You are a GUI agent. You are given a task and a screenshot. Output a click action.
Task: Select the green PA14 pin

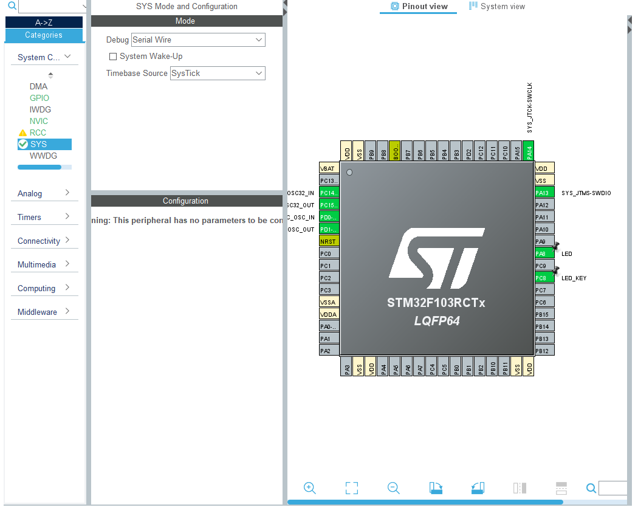(529, 151)
